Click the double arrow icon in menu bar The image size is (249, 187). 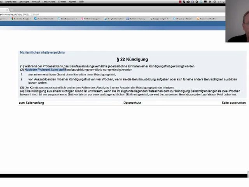click(x=219, y=2)
